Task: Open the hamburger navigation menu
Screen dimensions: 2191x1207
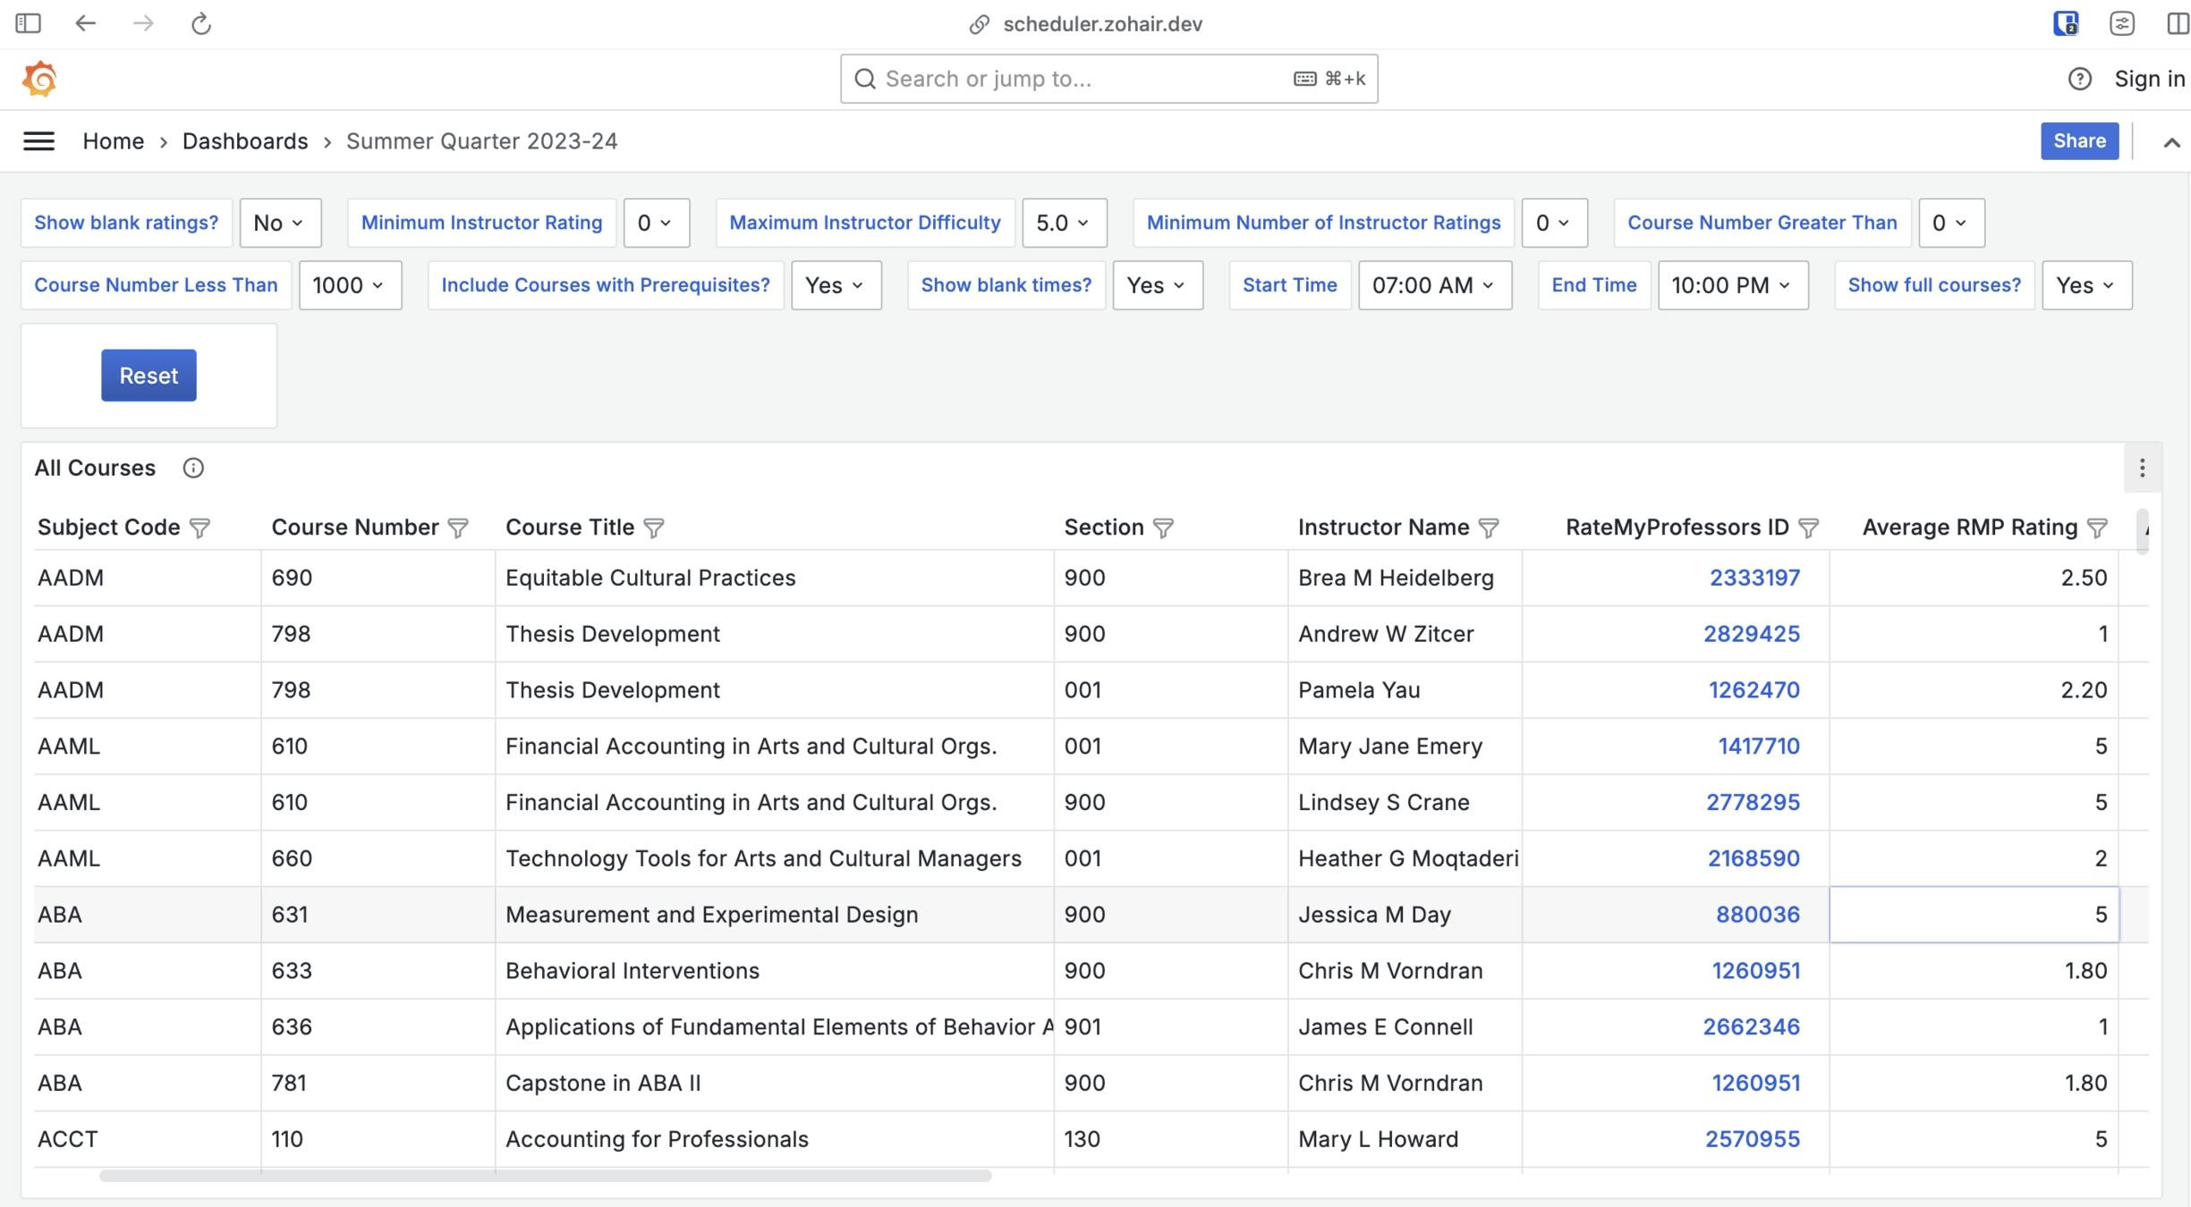Action: 38,141
